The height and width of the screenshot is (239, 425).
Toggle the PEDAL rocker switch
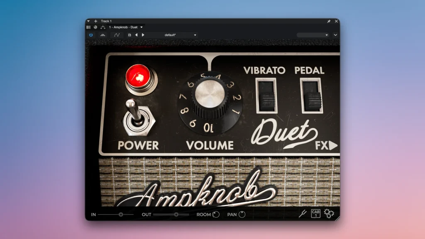pos(311,96)
